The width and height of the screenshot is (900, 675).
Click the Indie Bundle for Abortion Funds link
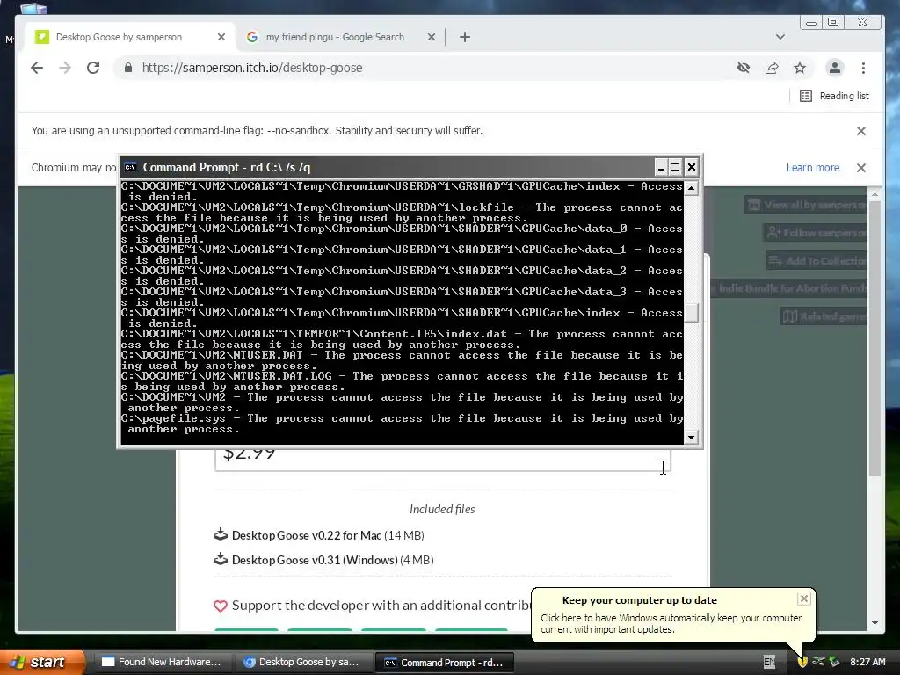[x=789, y=288]
